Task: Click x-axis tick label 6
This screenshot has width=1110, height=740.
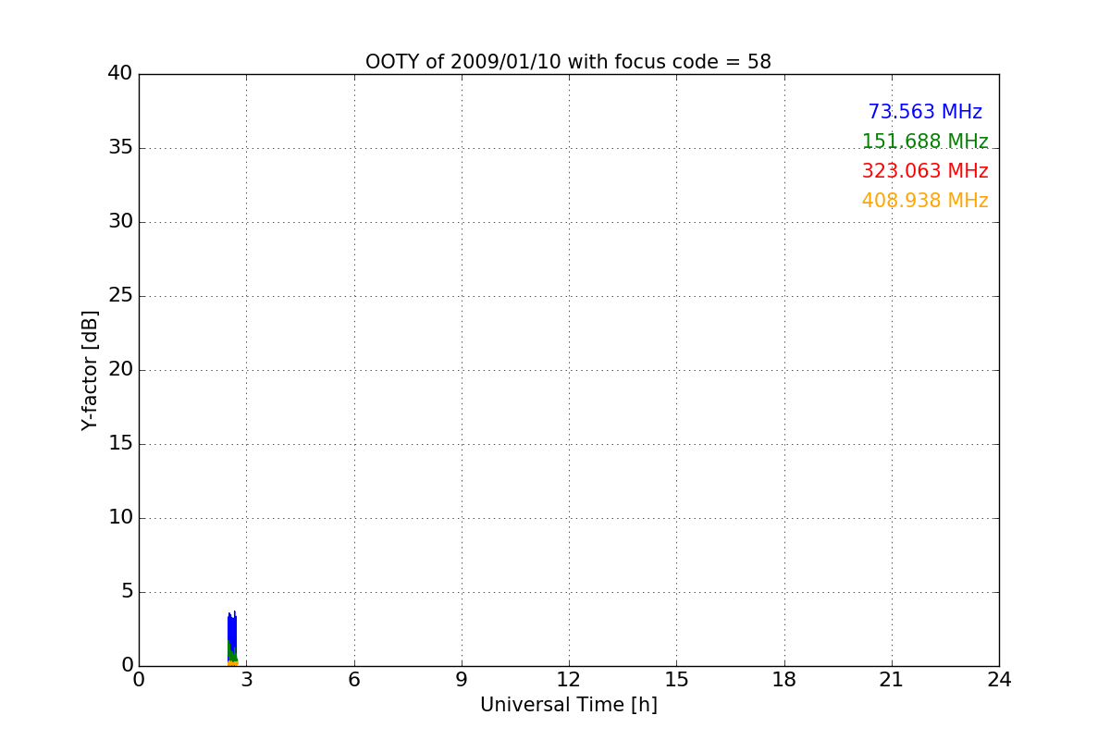Action: pyautogui.click(x=354, y=680)
